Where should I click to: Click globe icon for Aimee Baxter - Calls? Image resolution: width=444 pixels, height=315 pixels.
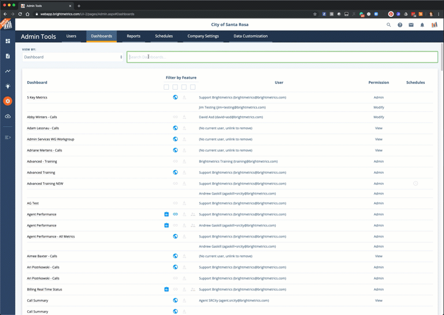tap(175, 256)
